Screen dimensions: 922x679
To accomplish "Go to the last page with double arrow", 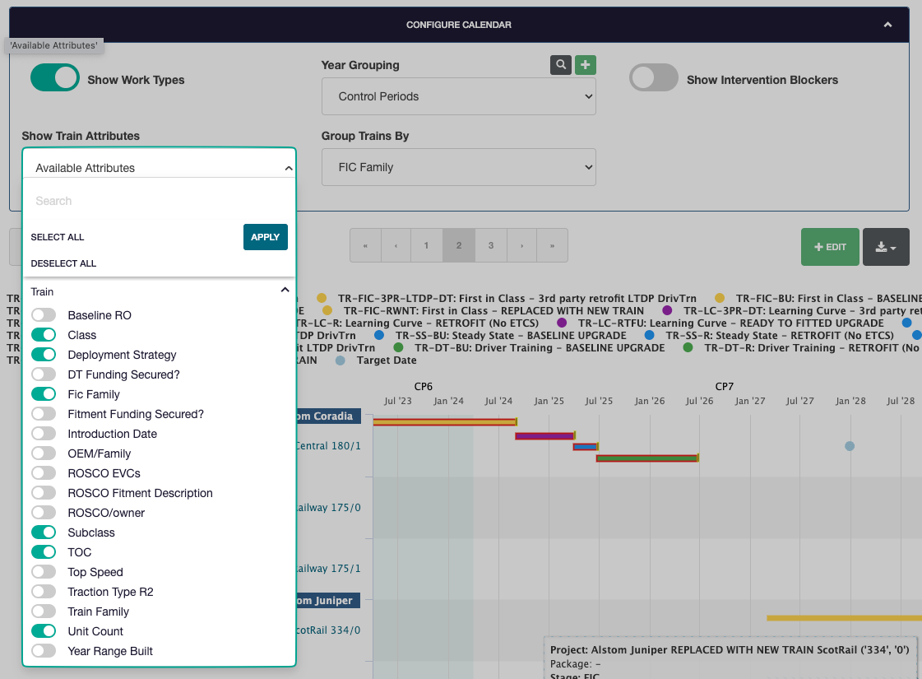I will pyautogui.click(x=552, y=246).
